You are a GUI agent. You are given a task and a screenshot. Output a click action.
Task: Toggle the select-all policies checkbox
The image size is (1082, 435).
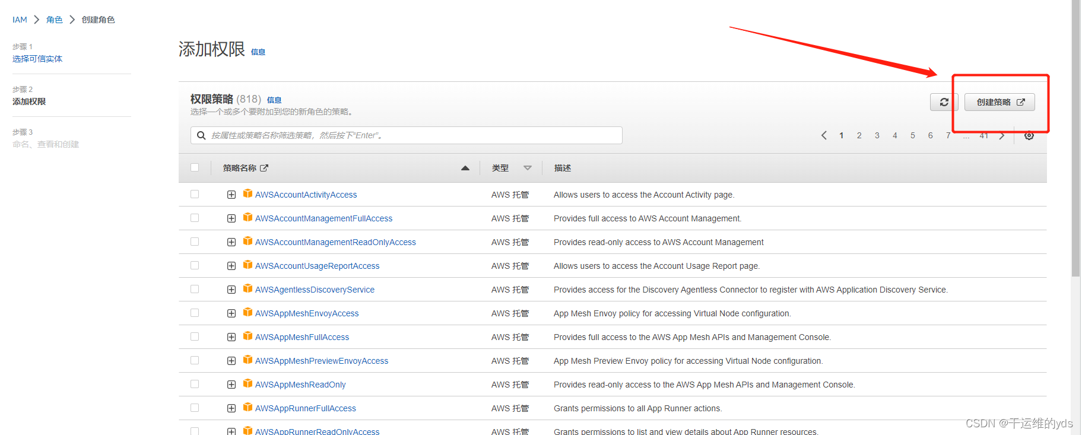[x=195, y=167]
